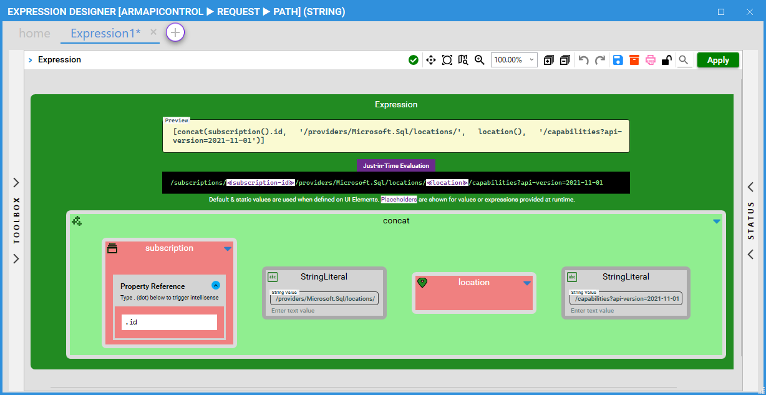The height and width of the screenshot is (395, 766).
Task: Click the pink print icon
Action: point(651,60)
